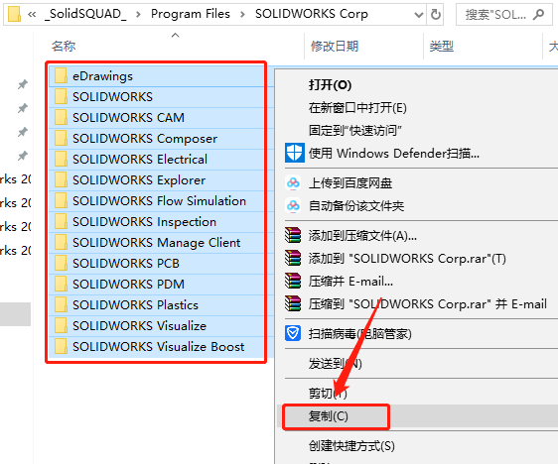Select 创建快捷方式(S) menu entry

point(351,446)
